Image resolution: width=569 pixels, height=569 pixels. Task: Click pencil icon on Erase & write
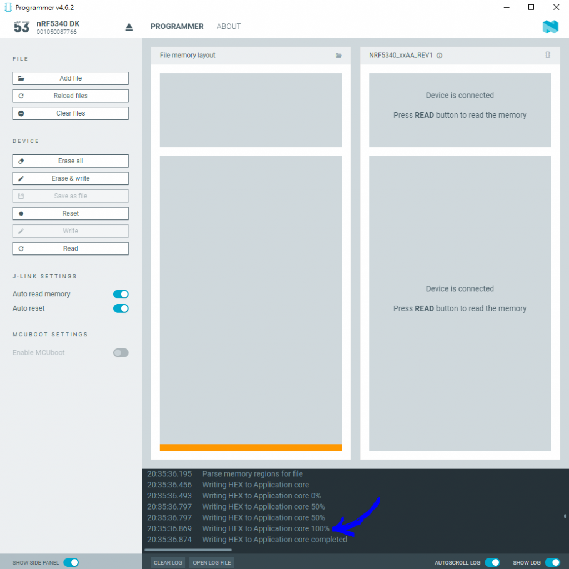[21, 178]
